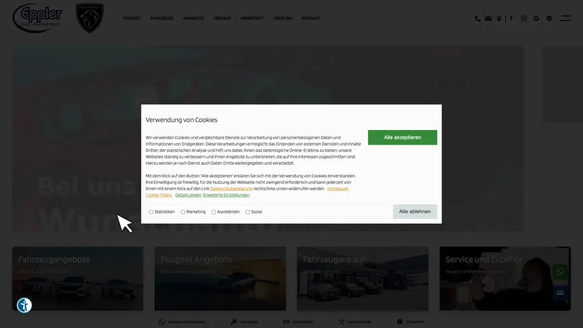583x328 pixels.
Task: Click the Fahrzeuge label in the bottom bar
Action: pos(249,322)
